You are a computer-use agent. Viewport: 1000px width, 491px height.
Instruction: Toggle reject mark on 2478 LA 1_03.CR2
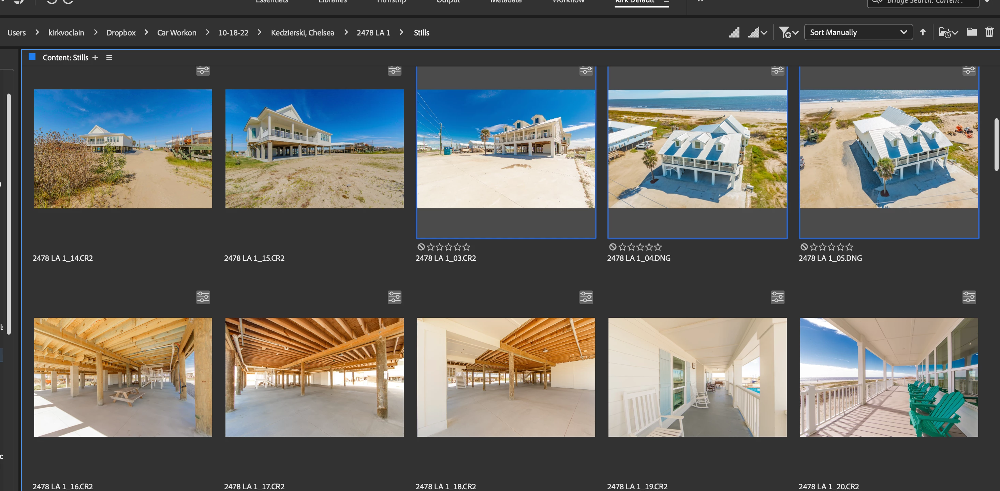tap(421, 247)
